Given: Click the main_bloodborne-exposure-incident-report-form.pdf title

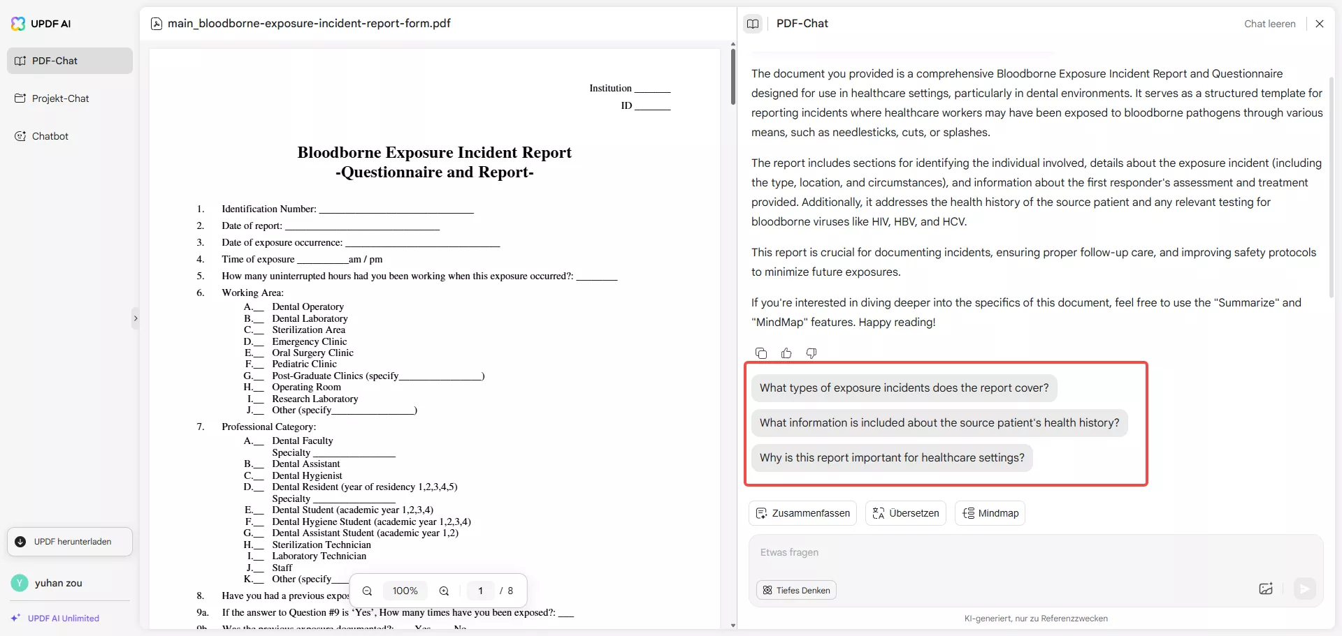Looking at the screenshot, I should (309, 24).
